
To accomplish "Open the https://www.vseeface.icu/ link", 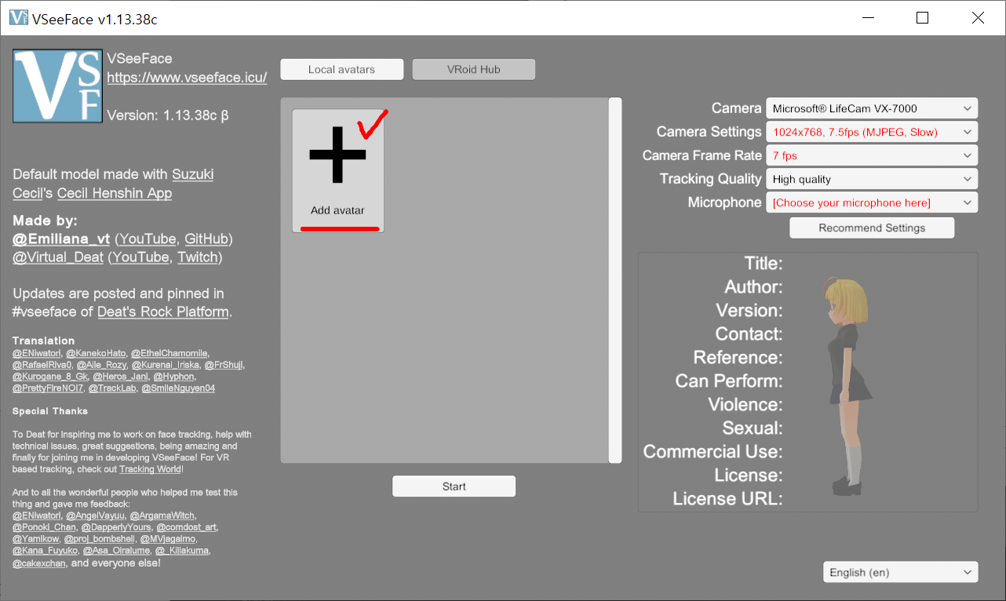I will pyautogui.click(x=187, y=78).
